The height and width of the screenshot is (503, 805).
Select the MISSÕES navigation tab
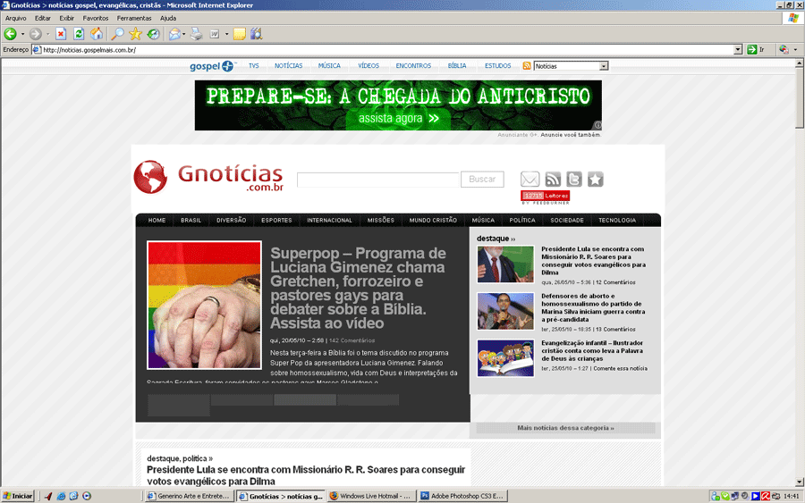[x=380, y=220]
